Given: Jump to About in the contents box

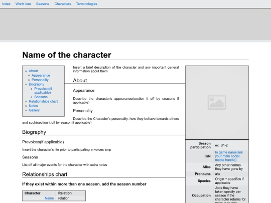Looking at the screenshot, I should [33, 71].
